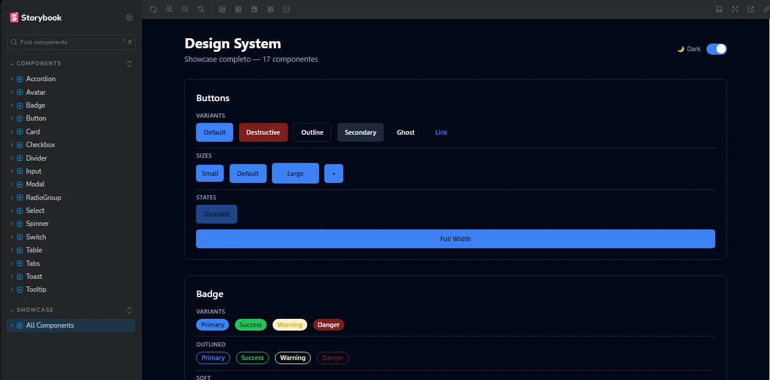This screenshot has height=380, width=770.
Task: Click the Ghost button
Action: coord(406,132)
